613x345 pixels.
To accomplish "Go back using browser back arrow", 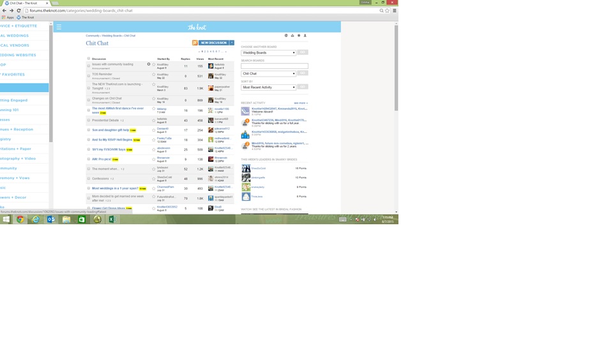I will [x=4, y=11].
